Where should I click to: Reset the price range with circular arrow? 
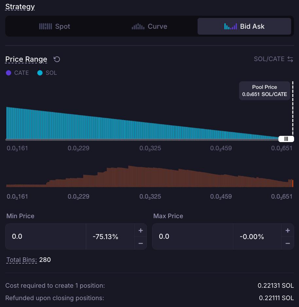tap(57, 59)
